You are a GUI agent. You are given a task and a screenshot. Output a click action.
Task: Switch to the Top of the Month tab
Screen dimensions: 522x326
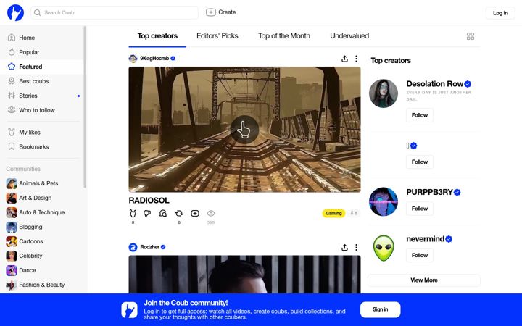point(284,36)
